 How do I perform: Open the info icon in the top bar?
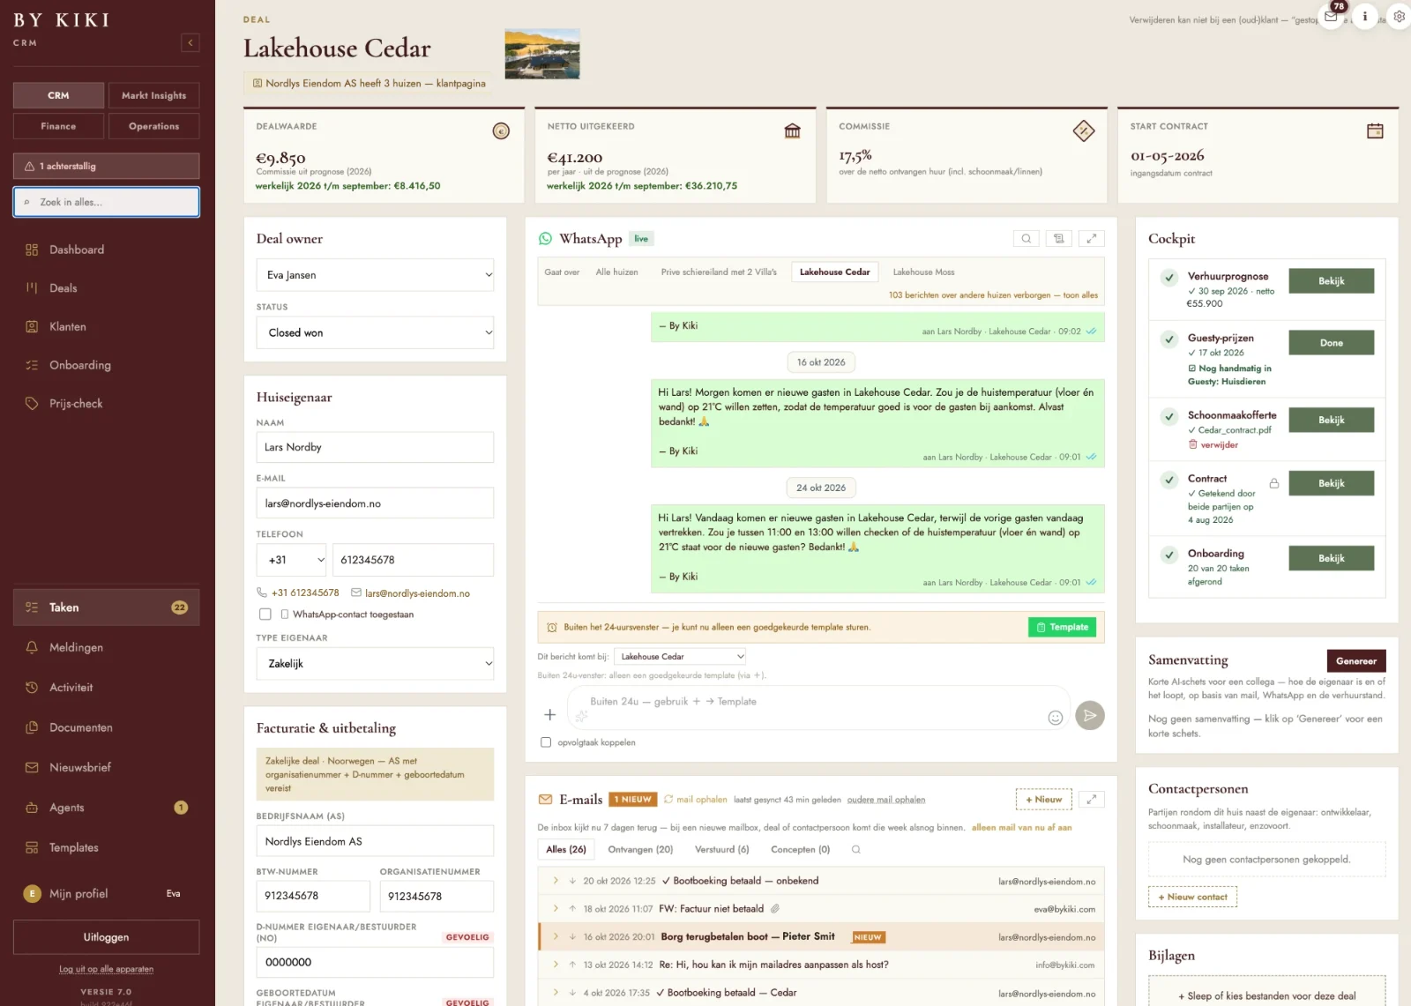(1365, 16)
